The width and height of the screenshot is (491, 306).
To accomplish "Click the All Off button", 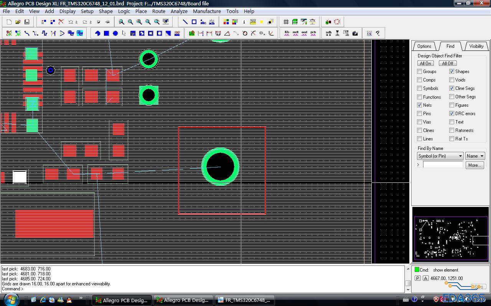I will pyautogui.click(x=447, y=63).
